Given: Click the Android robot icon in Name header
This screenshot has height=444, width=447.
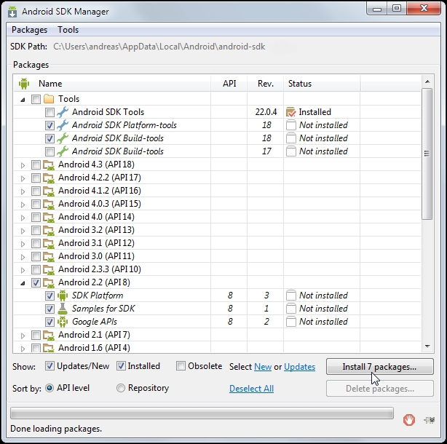Looking at the screenshot, I should pyautogui.click(x=24, y=84).
